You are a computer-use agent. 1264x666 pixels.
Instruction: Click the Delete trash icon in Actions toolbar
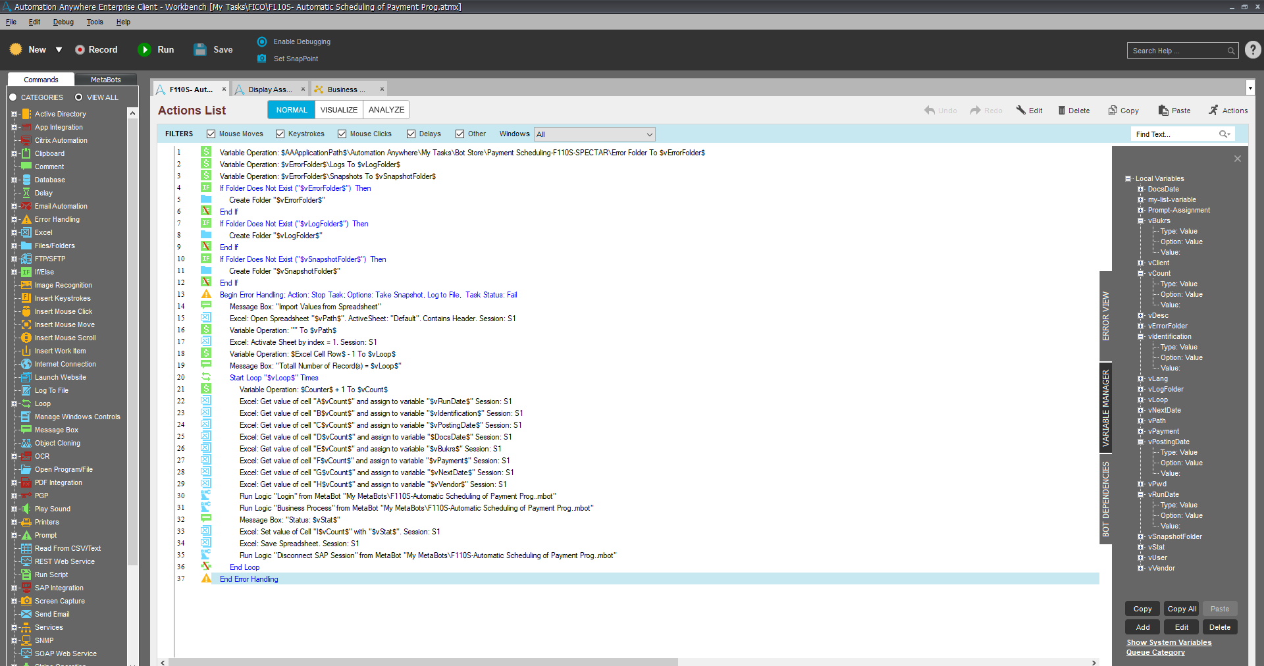(1061, 111)
